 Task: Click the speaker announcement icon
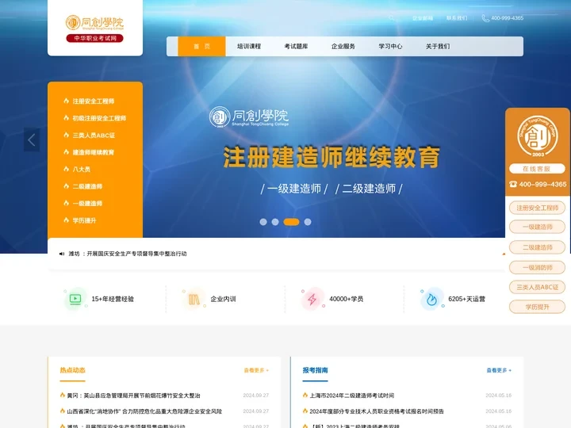62,254
